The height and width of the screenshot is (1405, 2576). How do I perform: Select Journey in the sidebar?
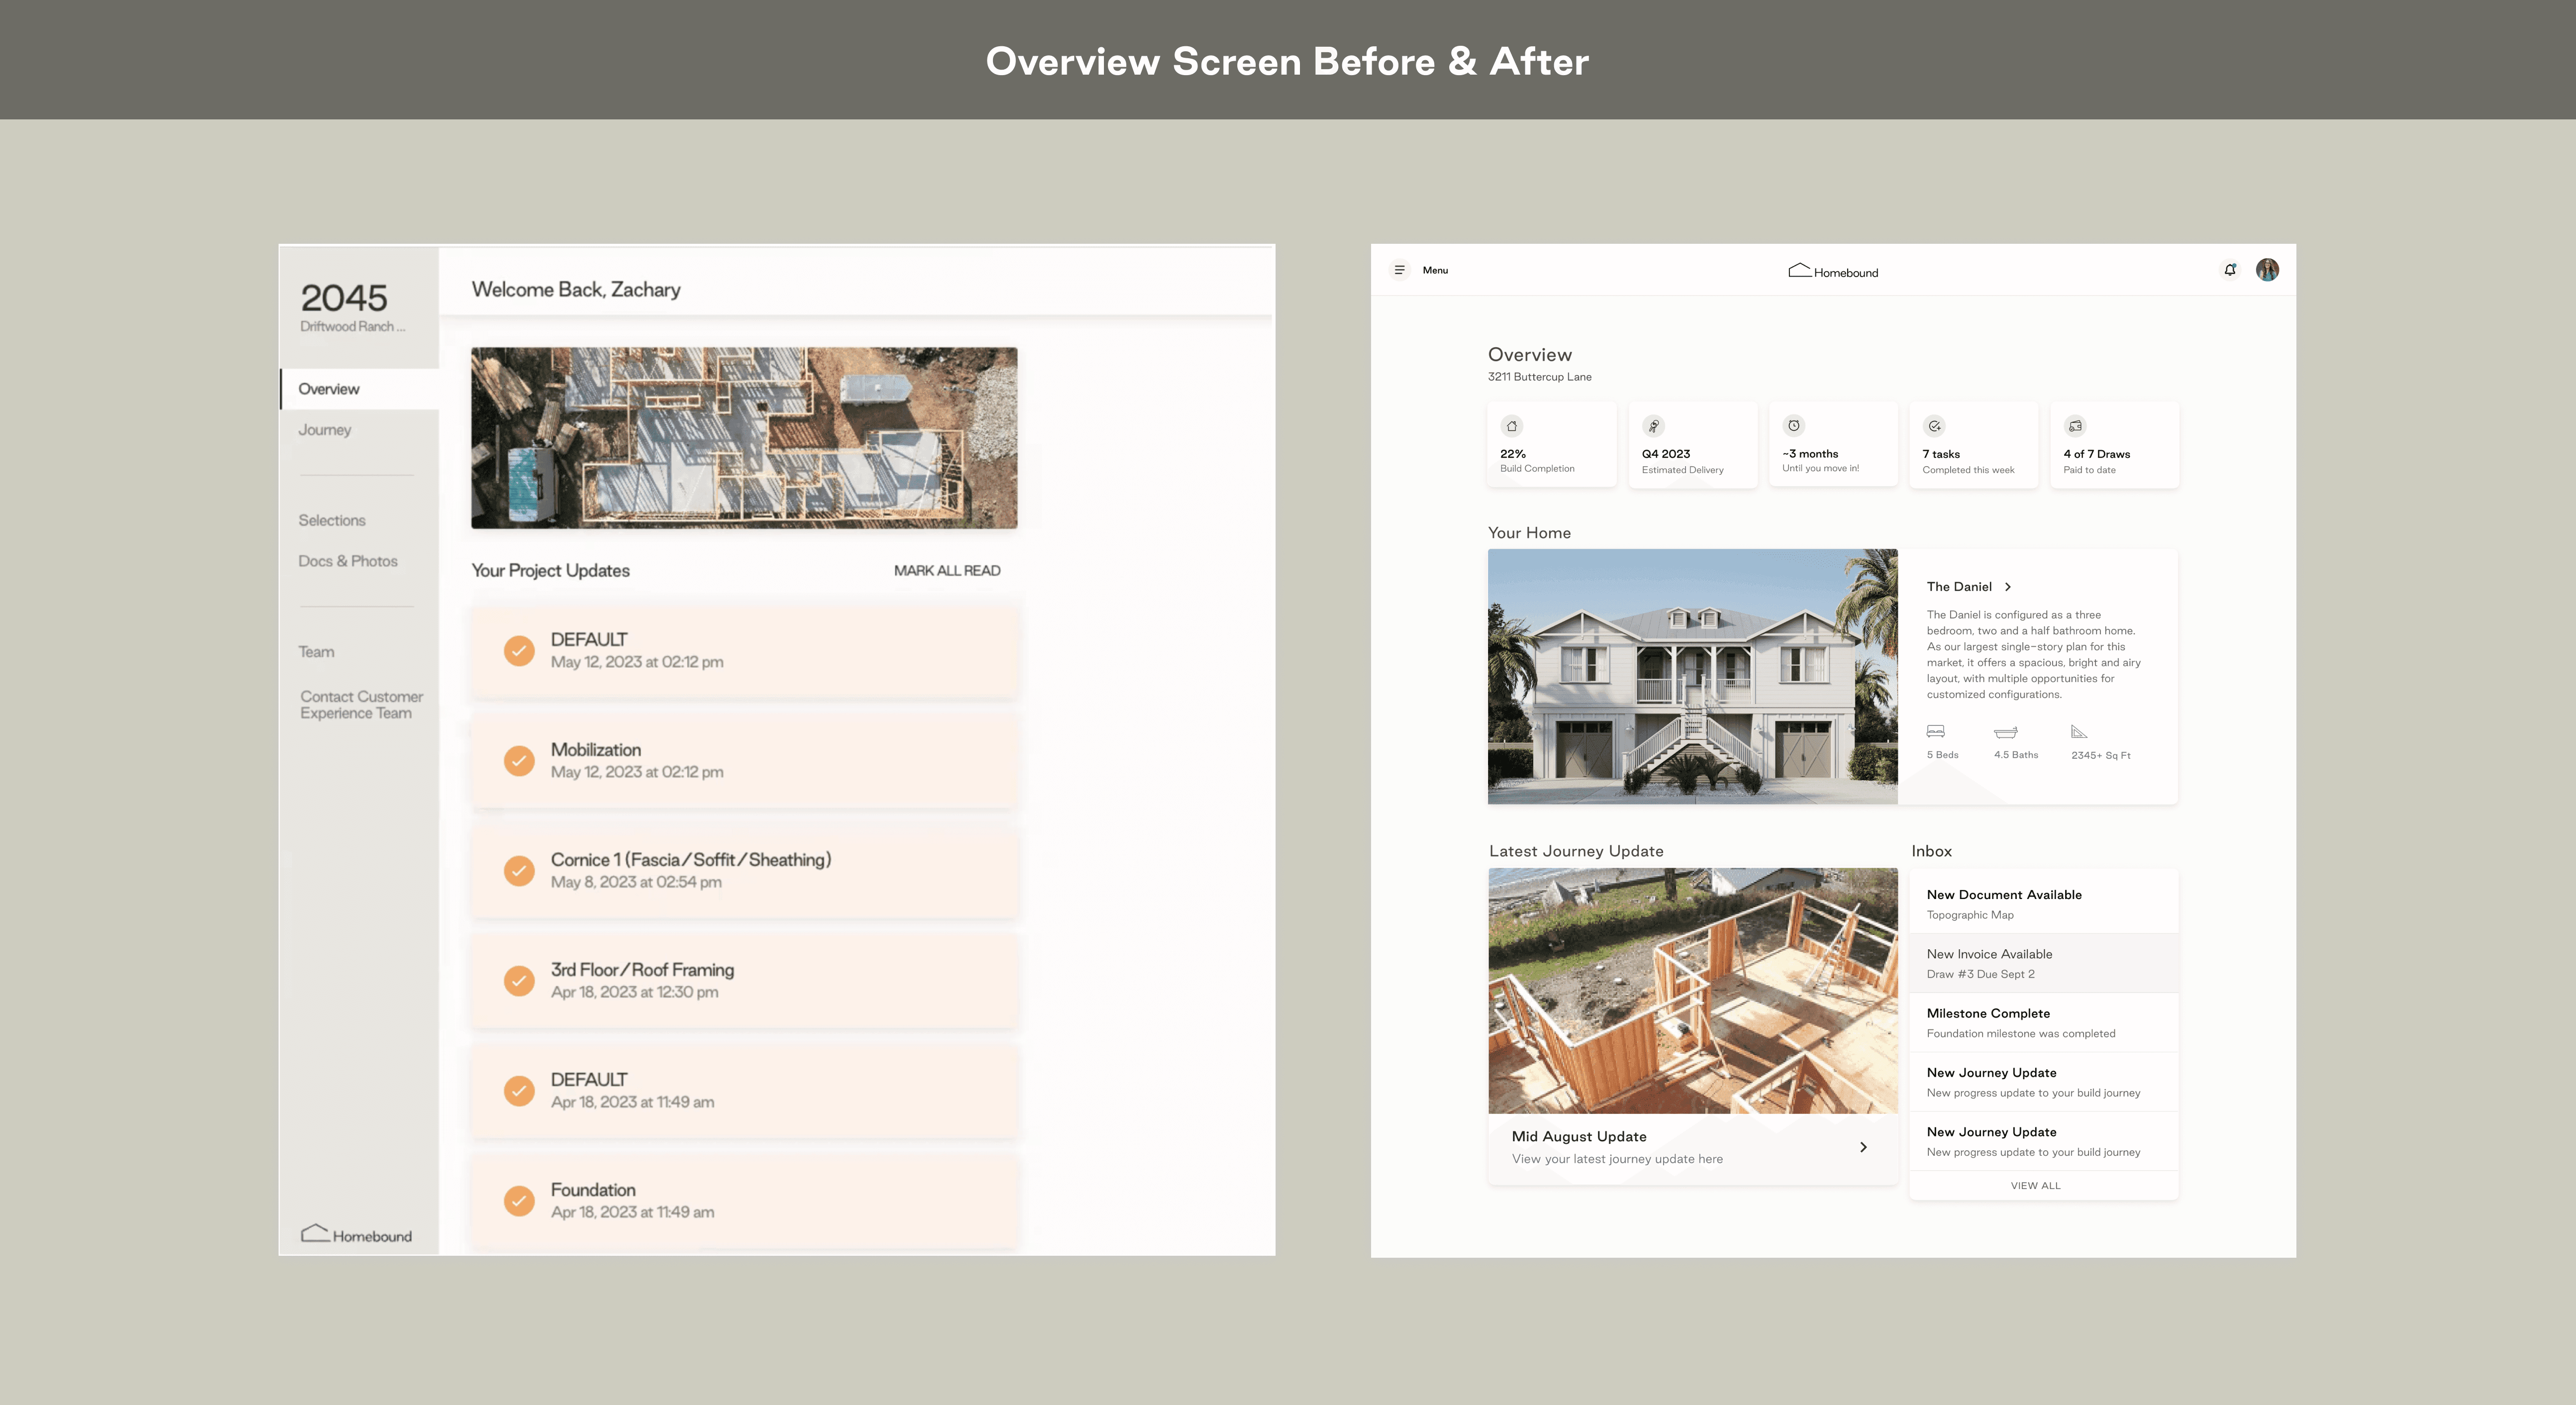tap(325, 430)
